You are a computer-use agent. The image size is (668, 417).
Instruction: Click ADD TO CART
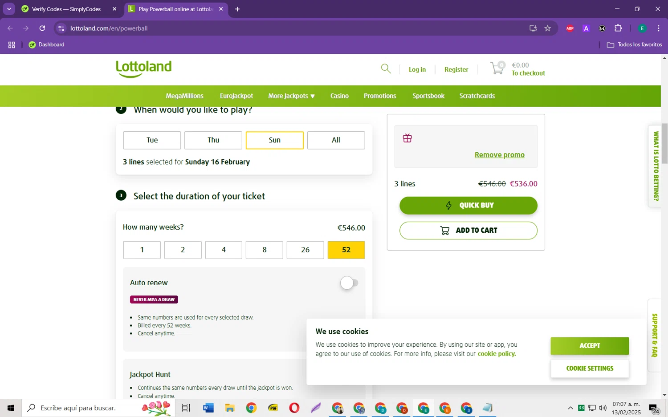[468, 230]
